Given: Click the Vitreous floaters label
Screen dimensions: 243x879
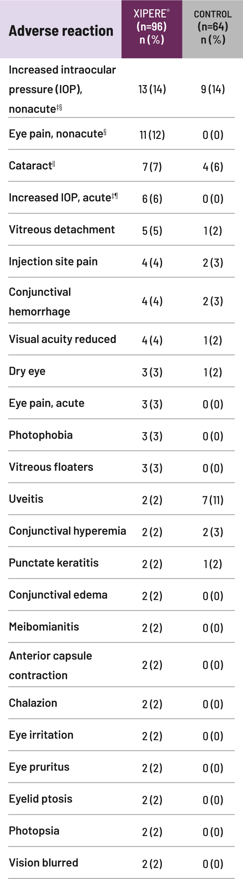Looking at the screenshot, I should [51, 467].
